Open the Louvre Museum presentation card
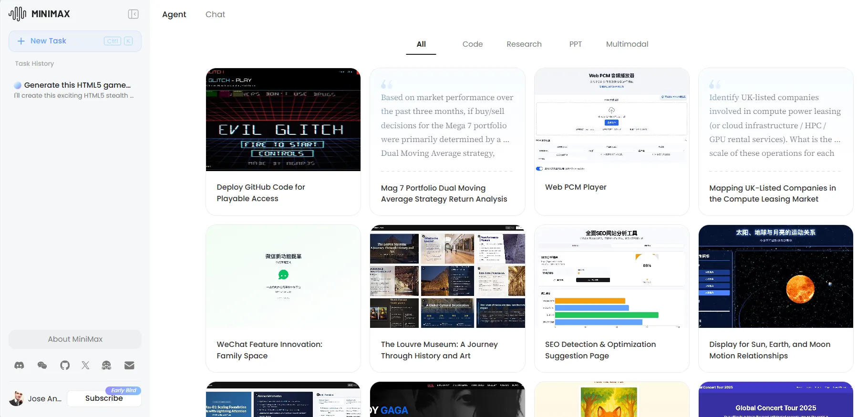Image resolution: width=857 pixels, height=417 pixels. pos(447,298)
